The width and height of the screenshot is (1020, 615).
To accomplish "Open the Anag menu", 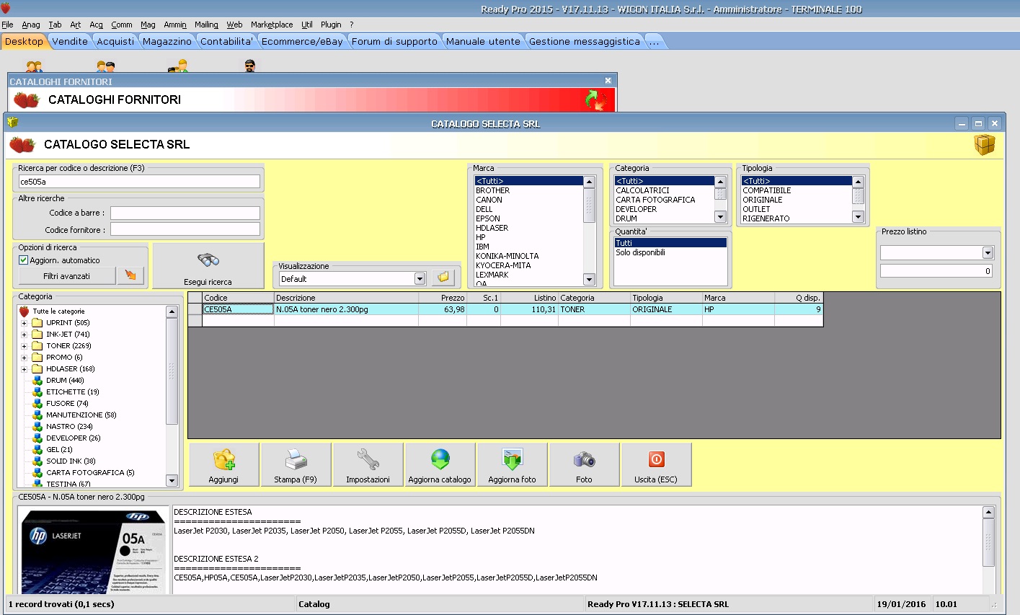I will pyautogui.click(x=31, y=25).
